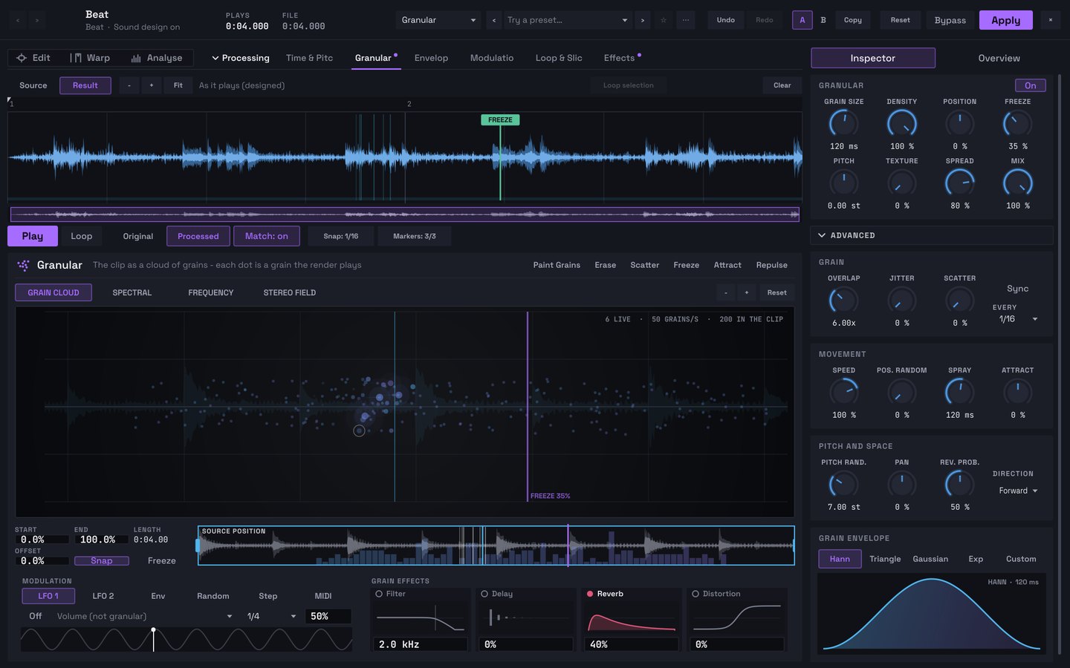This screenshot has width=1070, height=668.
Task: Collapse the Processing section chevron
Action: pos(215,58)
